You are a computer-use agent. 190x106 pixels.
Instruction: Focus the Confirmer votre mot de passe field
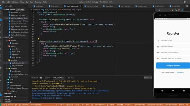173,59
